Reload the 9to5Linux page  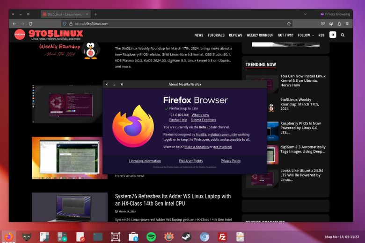[31, 24]
